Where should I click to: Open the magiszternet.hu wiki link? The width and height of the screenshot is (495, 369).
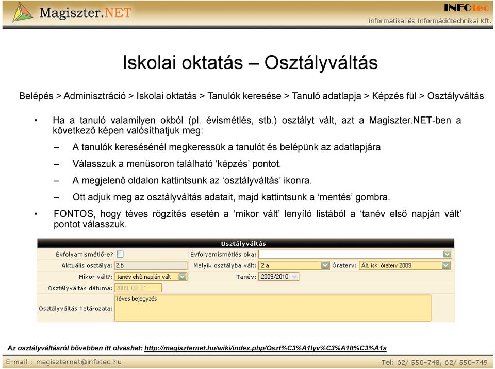point(266,348)
